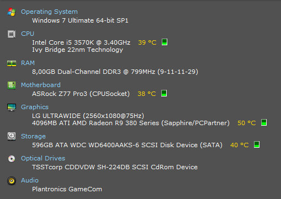
Task: Click the CPU chip icon
Action: 12,34
